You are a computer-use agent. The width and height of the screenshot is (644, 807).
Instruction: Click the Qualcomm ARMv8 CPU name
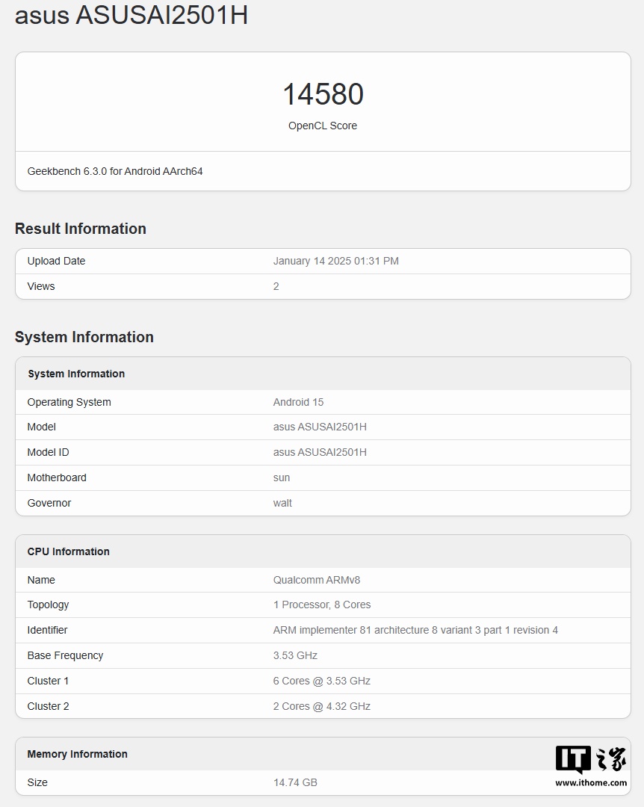coord(317,580)
